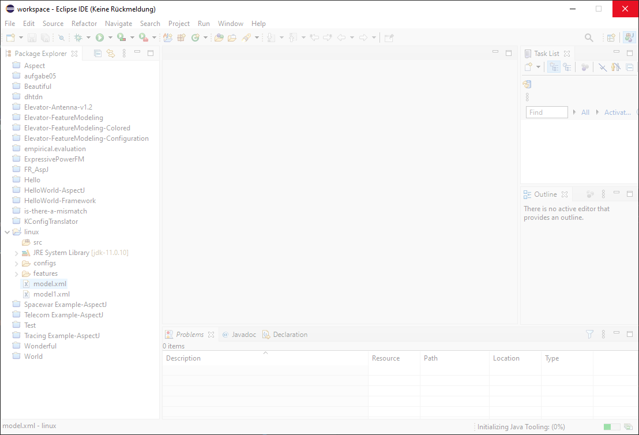Open Search using the magnifier toolbar icon

point(588,37)
